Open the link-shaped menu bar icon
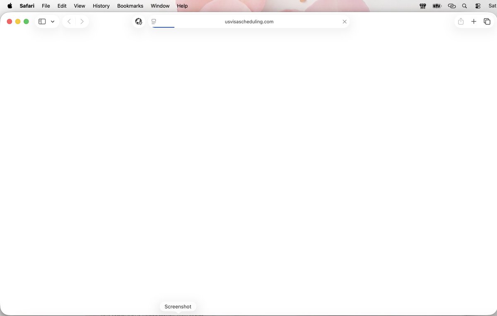The image size is (497, 316). click(452, 6)
